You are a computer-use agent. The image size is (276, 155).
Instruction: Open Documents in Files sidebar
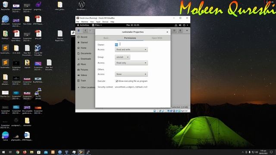coord(85,53)
